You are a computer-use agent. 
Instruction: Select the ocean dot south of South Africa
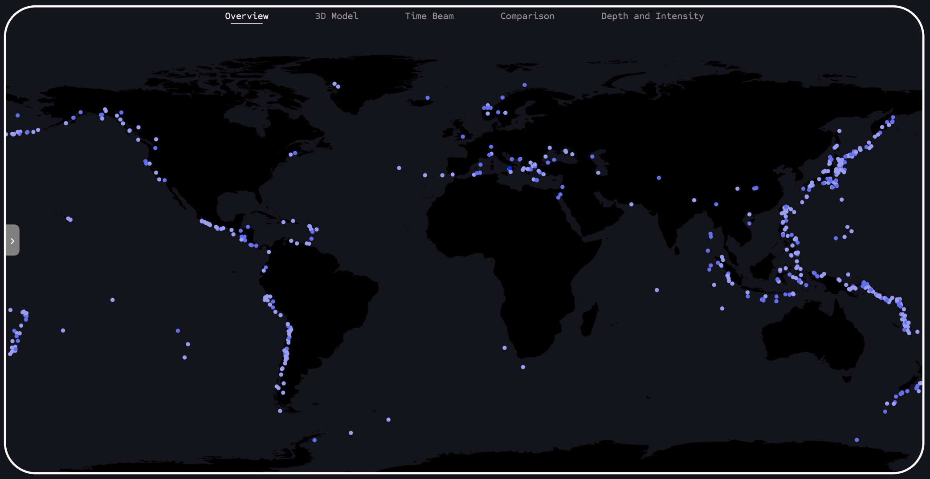523,367
